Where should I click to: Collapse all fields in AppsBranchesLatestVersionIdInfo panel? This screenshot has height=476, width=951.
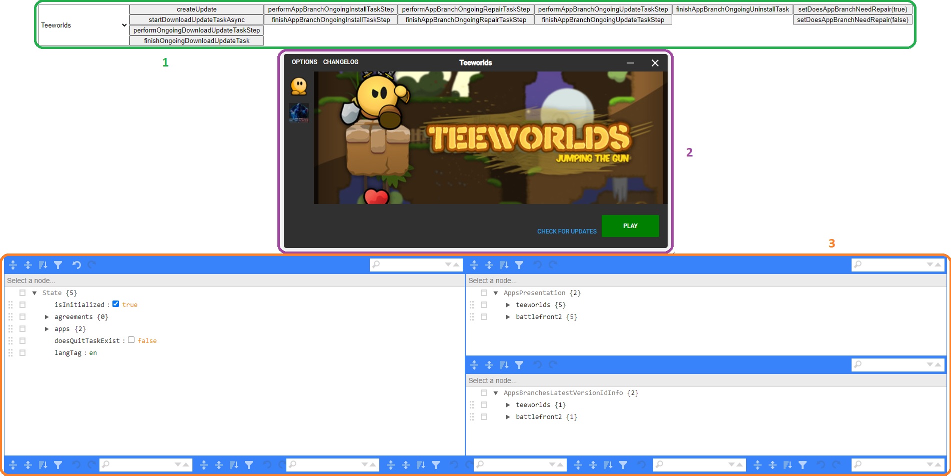(489, 365)
